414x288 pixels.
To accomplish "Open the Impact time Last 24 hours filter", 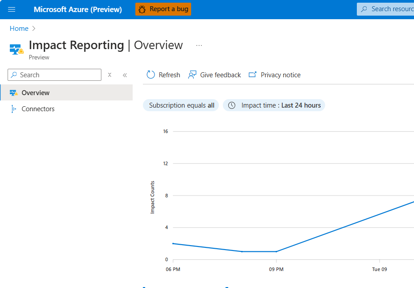I will (x=274, y=105).
